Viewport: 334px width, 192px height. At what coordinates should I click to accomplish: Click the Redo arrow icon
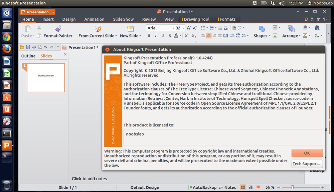pos(51,47)
